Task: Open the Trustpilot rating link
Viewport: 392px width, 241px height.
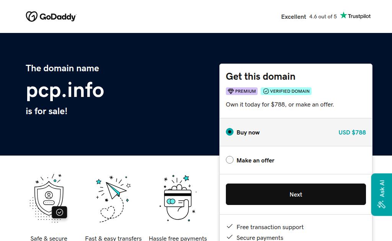Action: [325, 16]
